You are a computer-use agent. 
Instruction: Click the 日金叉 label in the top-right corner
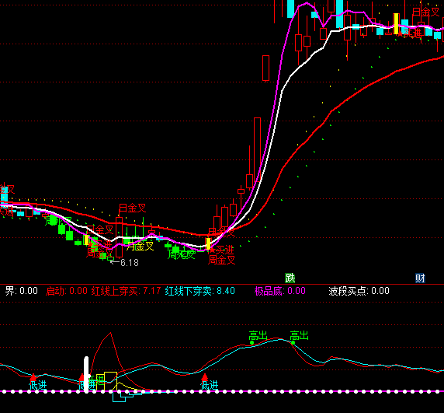coord(425,12)
